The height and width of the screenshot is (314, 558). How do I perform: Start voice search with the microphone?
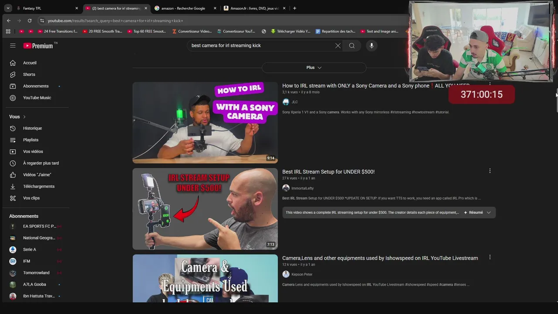click(x=371, y=45)
